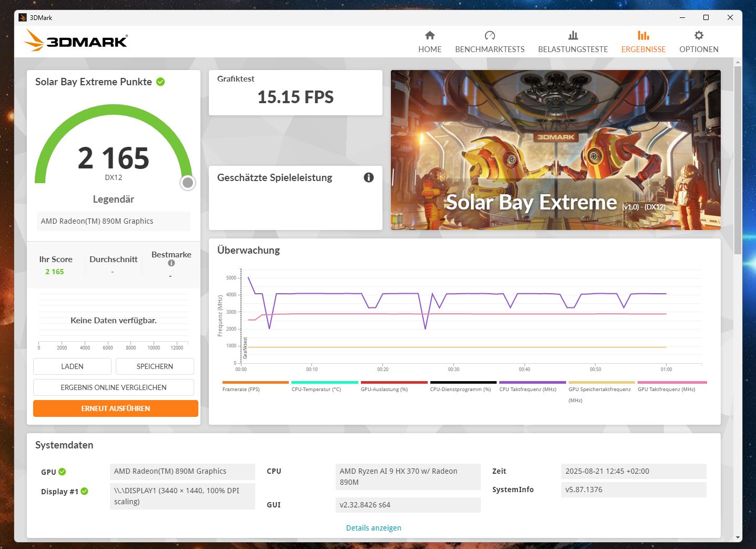The height and width of the screenshot is (549, 756).
Task: Click the Optionen gear icon
Action: point(699,35)
